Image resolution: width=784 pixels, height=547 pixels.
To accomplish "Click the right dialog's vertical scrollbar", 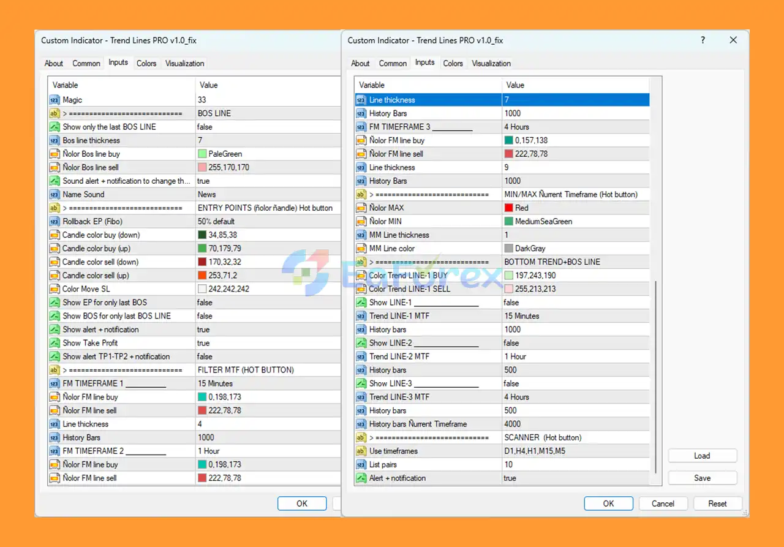I will click(x=655, y=380).
